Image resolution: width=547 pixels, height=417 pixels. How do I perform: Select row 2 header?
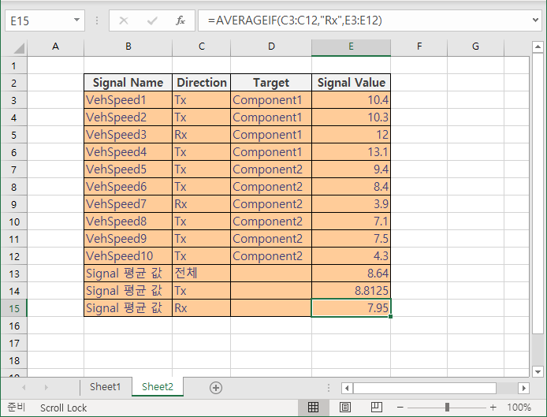coord(13,83)
